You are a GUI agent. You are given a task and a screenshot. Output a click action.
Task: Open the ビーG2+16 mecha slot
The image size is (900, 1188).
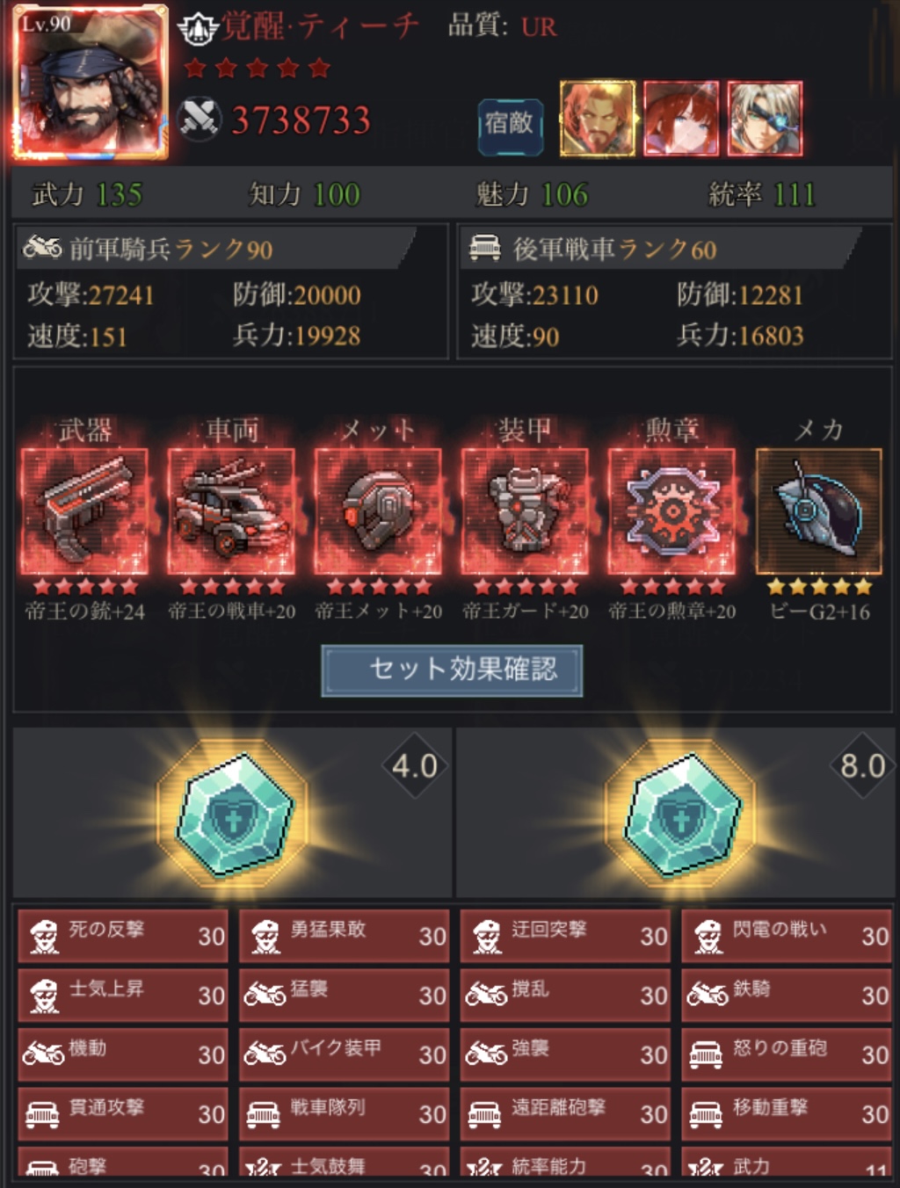coord(818,511)
